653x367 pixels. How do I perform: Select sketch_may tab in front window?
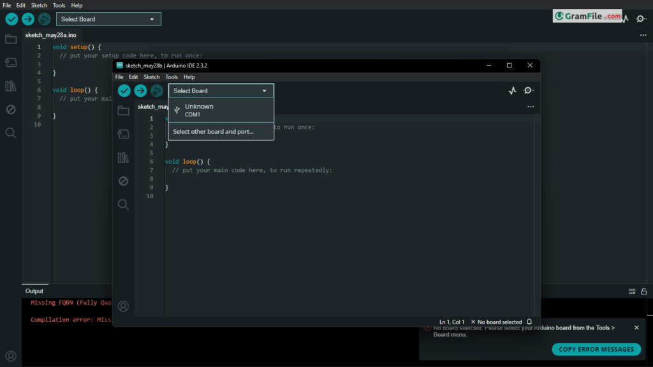click(x=153, y=107)
